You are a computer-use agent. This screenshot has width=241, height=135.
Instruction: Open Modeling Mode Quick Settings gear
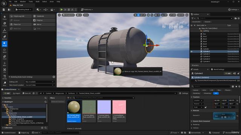pyautogui.click(x=54, y=77)
